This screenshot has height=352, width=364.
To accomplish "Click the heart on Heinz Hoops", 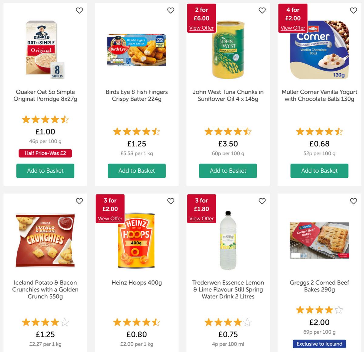I will point(171,201).
